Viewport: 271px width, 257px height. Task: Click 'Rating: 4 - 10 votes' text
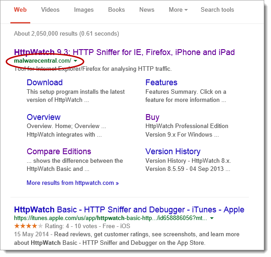click(x=71, y=226)
